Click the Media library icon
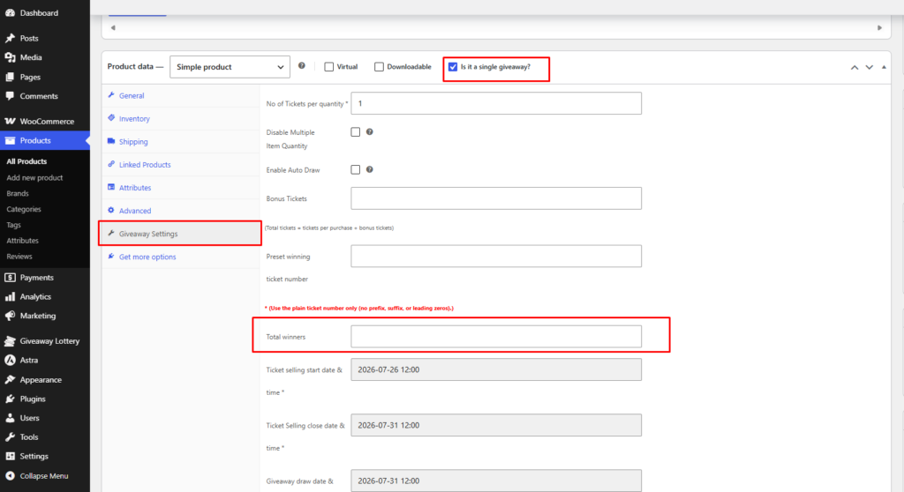The image size is (904, 492). 10,57
